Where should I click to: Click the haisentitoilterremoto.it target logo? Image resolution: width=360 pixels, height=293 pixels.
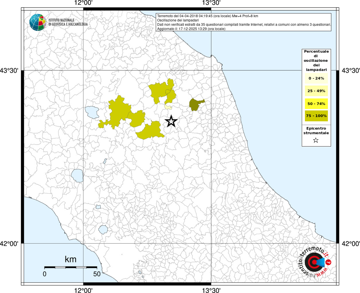point(315,263)
